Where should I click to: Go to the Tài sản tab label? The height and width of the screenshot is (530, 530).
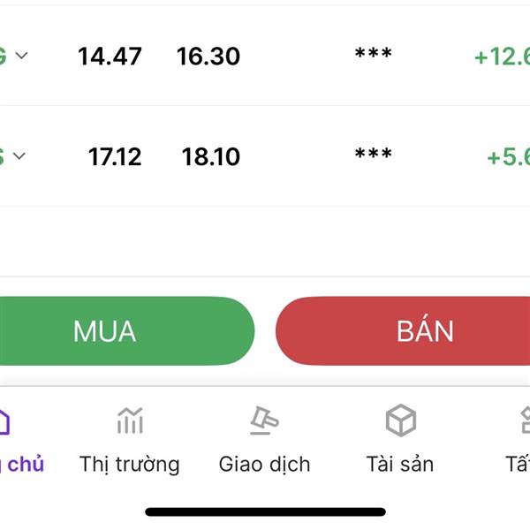coord(399,464)
